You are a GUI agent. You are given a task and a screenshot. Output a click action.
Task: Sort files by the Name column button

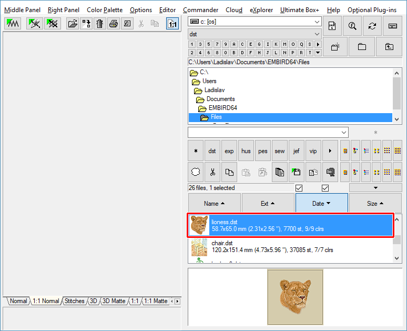[x=214, y=203]
